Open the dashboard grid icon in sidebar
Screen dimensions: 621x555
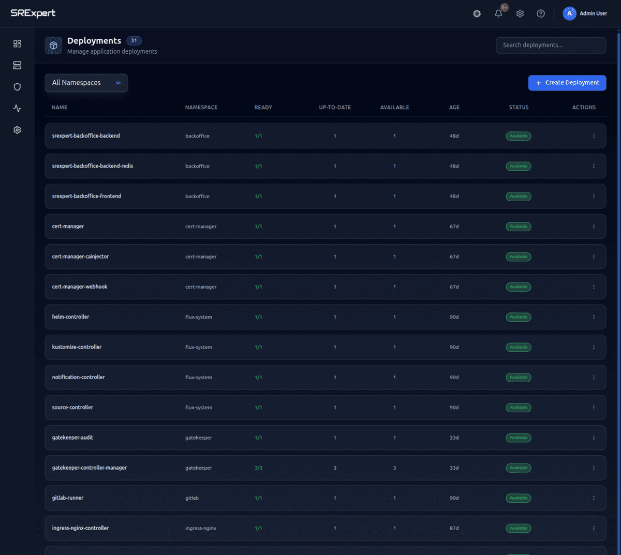17,43
